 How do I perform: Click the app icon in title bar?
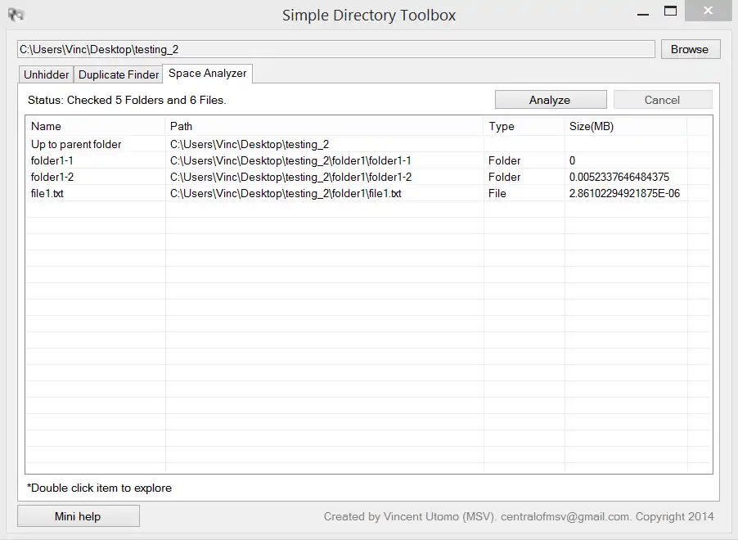click(x=16, y=15)
